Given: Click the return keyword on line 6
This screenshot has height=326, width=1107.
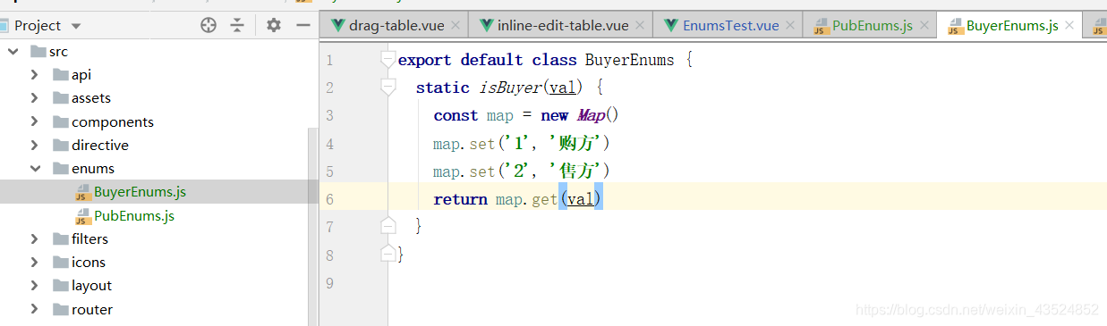Looking at the screenshot, I should 460,199.
